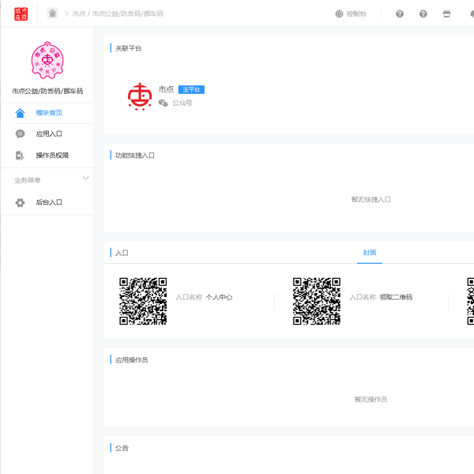Click sidebar title 市点公益/防丢码/挪车码
The image size is (474, 474).
coord(47,91)
